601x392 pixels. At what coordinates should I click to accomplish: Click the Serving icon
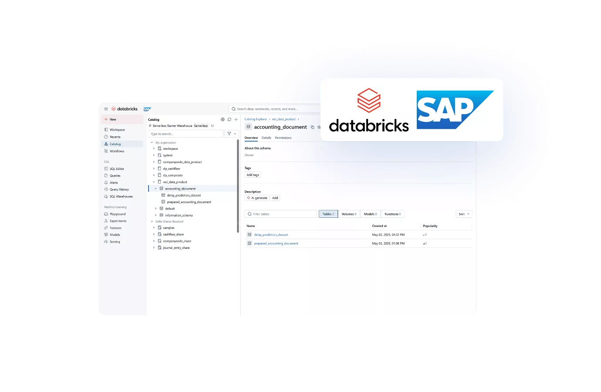point(106,241)
